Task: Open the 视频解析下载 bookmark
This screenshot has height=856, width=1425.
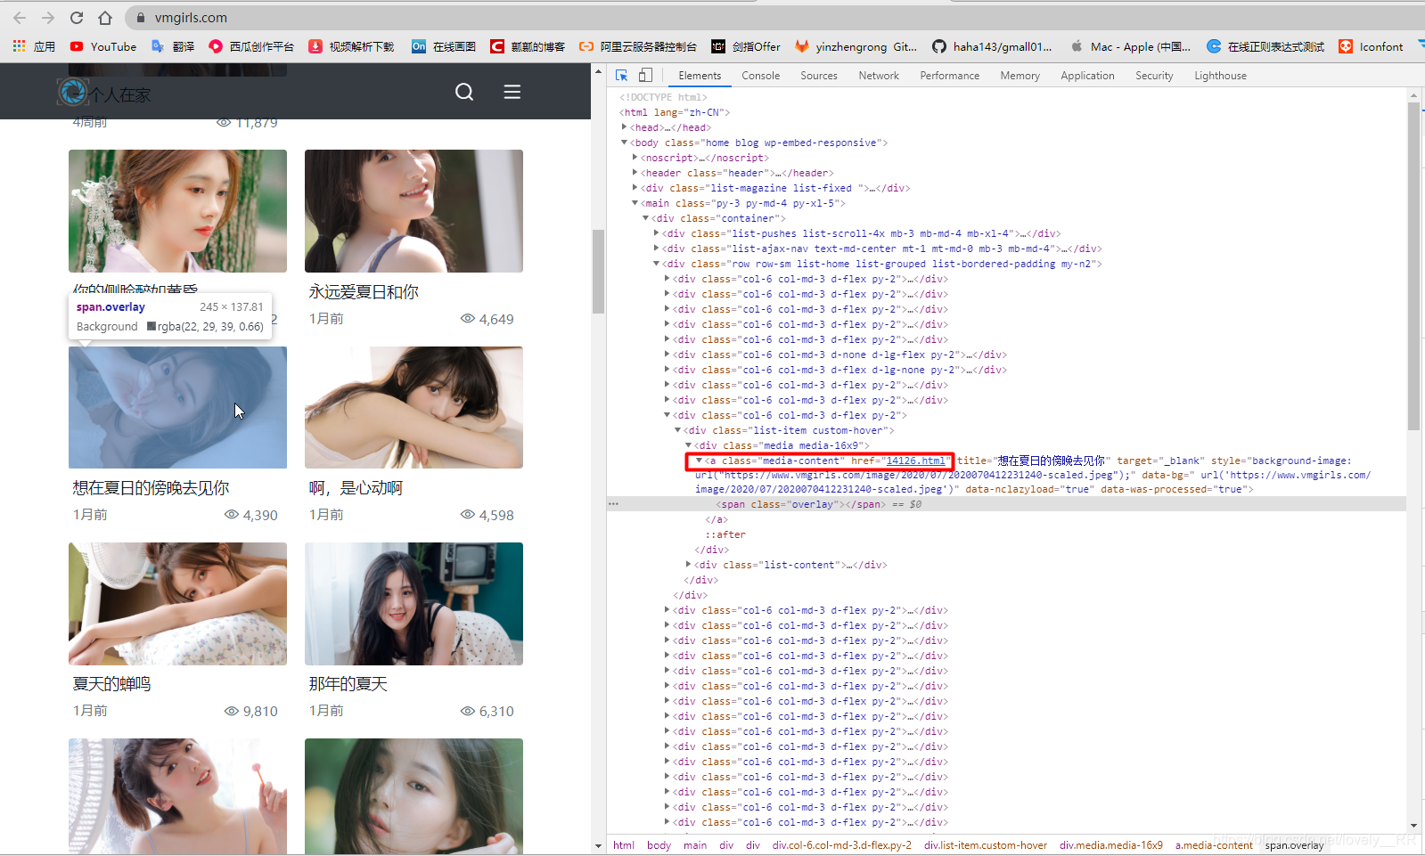Action: tap(351, 46)
